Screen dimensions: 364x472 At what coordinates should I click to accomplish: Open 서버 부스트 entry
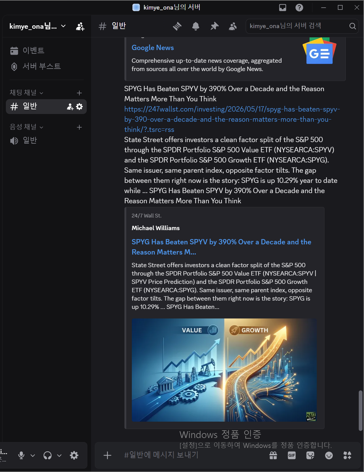tap(46, 66)
